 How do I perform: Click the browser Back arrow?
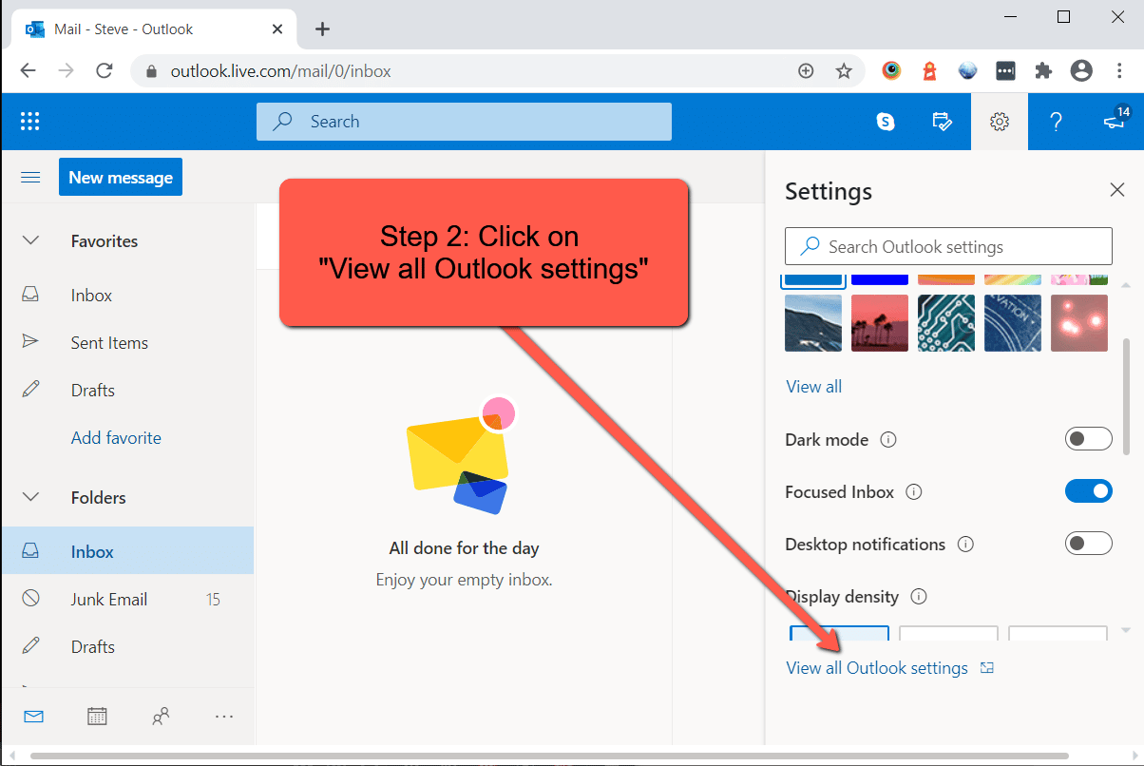click(x=28, y=71)
